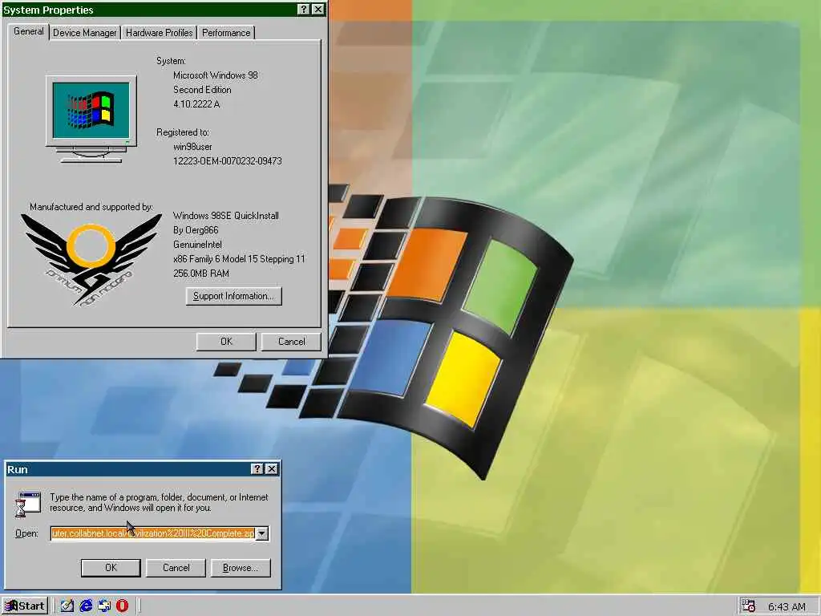Viewport: 821px width, 616px height.
Task: Cancel the System Properties dialog
Action: (x=291, y=342)
